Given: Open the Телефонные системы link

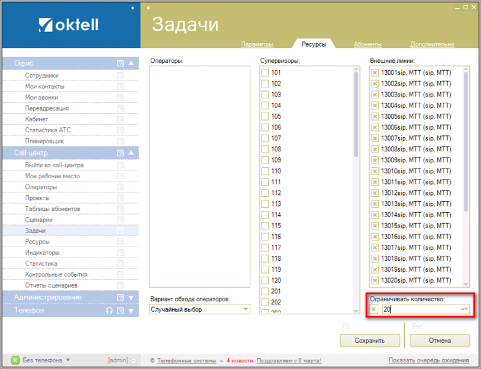Looking at the screenshot, I should coord(187,360).
